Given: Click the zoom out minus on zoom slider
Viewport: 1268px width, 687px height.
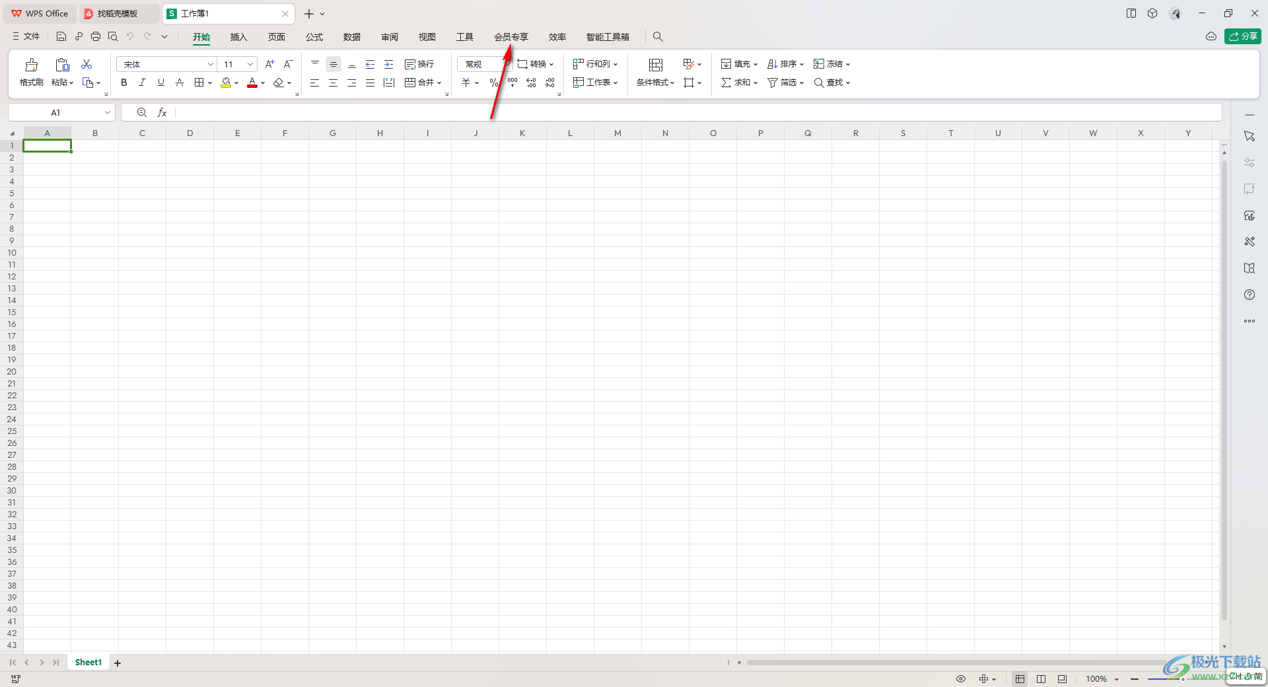Looking at the screenshot, I should pyautogui.click(x=1135, y=679).
